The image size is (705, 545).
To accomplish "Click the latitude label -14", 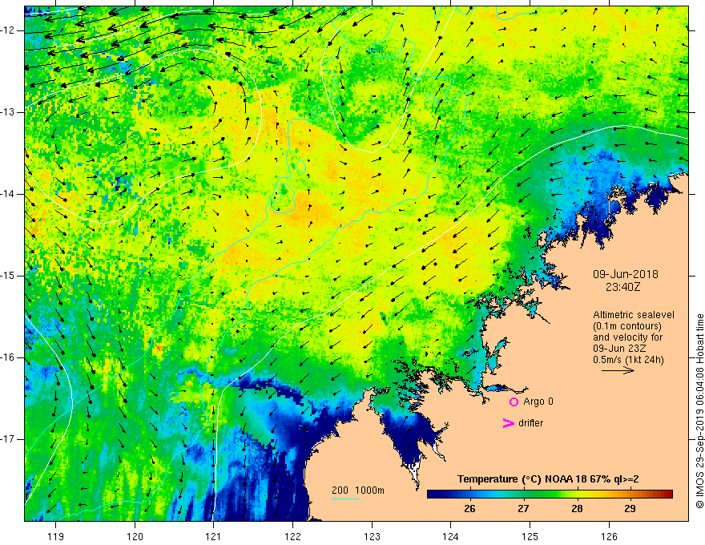I will pyautogui.click(x=9, y=194).
